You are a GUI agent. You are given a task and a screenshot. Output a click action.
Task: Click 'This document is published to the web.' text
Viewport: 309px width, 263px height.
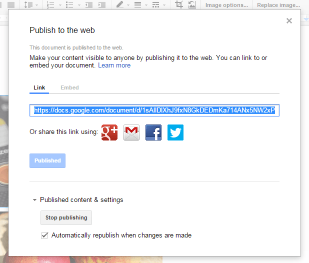pos(76,47)
